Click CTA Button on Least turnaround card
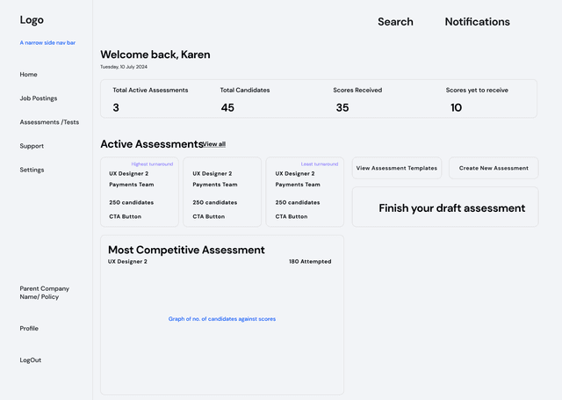The width and height of the screenshot is (562, 400). pos(292,216)
